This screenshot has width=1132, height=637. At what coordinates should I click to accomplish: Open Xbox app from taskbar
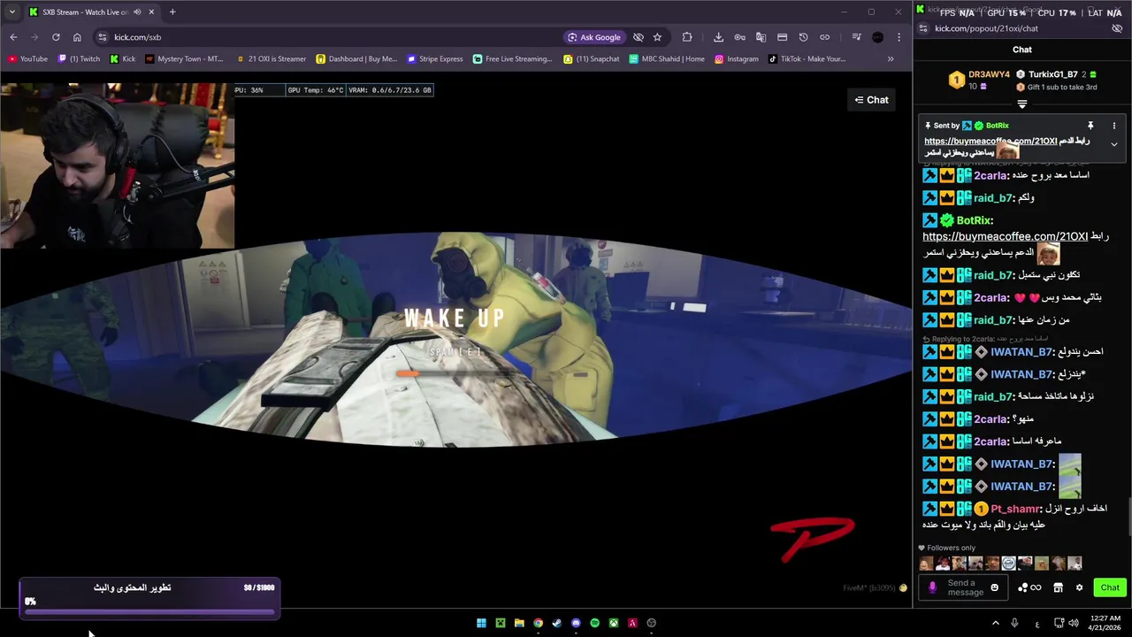pos(614,623)
